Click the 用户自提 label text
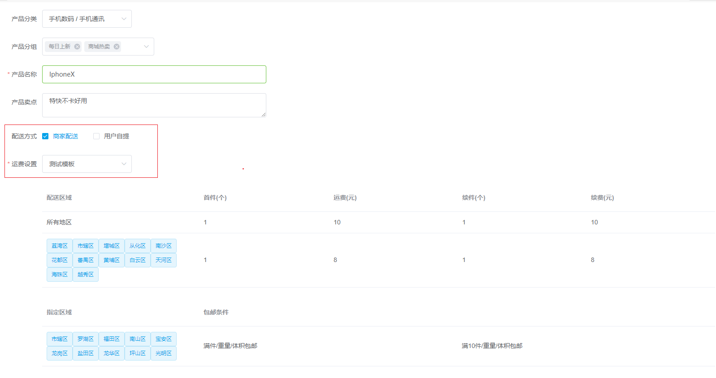 click(x=117, y=136)
